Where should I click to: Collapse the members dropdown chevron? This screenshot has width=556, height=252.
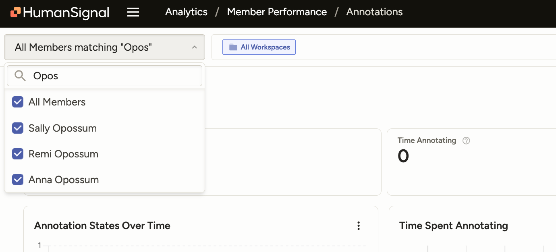pyautogui.click(x=194, y=48)
